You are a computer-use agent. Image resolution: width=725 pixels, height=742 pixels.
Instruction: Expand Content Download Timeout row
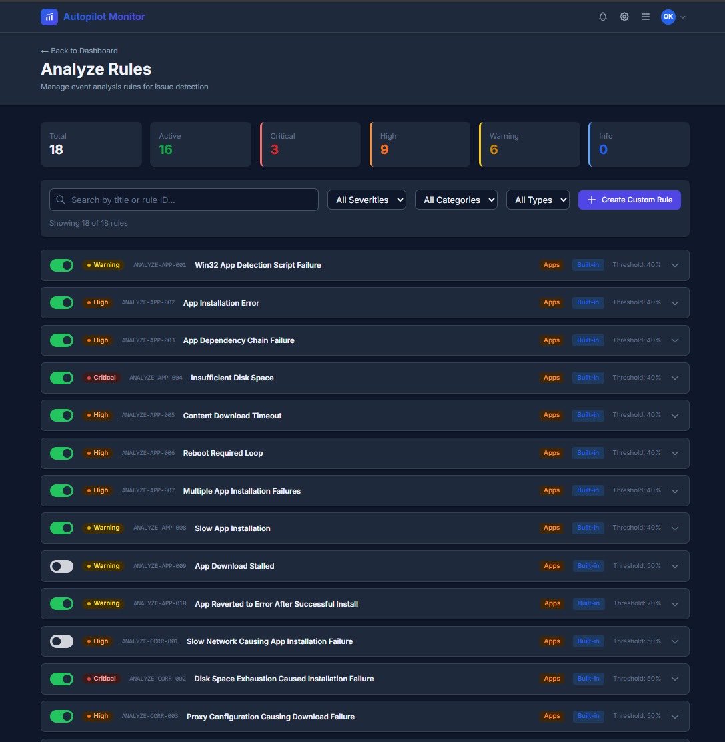pyautogui.click(x=675, y=416)
